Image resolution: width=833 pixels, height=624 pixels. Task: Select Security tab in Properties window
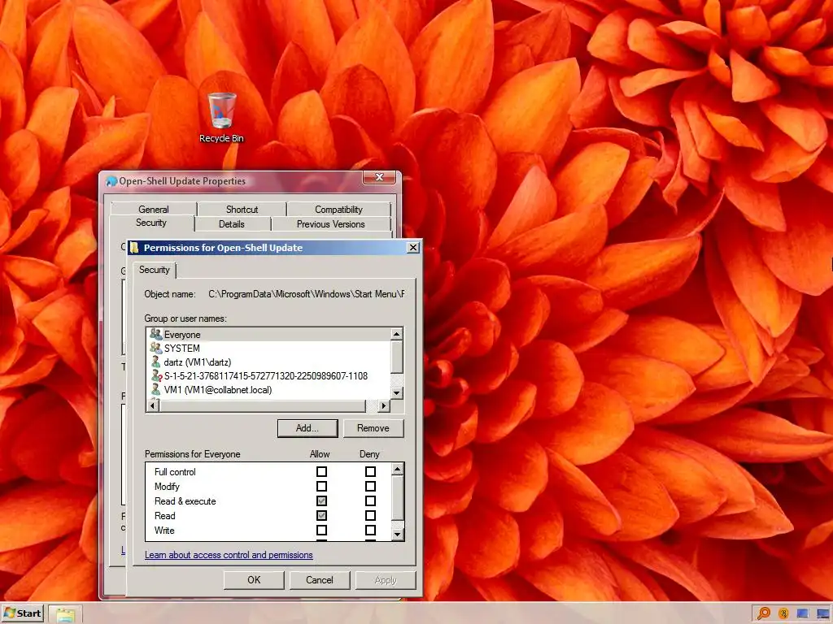pyautogui.click(x=151, y=223)
